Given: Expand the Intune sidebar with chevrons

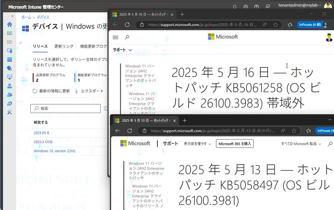Looking at the screenshot, I should (x=12, y=16).
